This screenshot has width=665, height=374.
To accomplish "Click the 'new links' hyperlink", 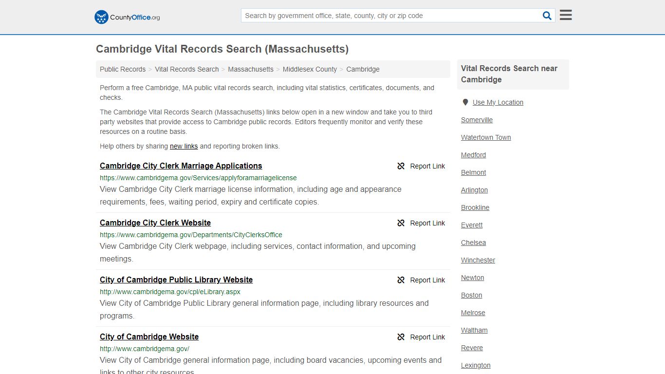I will tap(184, 146).
